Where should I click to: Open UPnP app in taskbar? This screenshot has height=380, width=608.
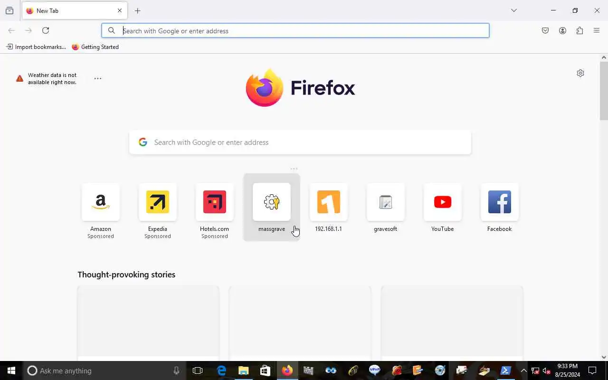[374, 370]
